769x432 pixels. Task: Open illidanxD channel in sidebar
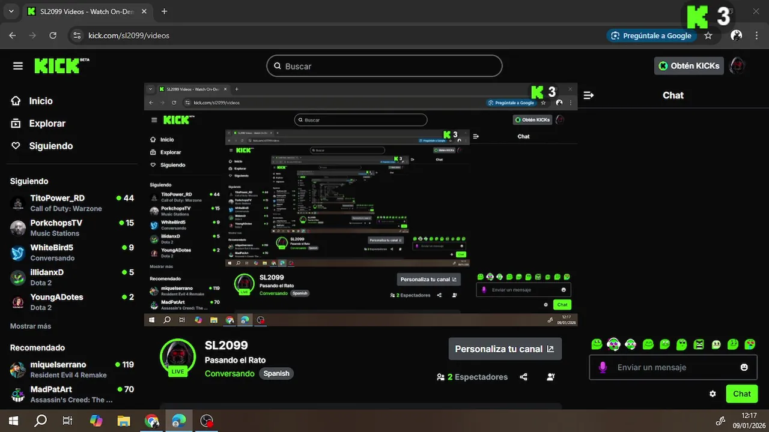click(72, 277)
